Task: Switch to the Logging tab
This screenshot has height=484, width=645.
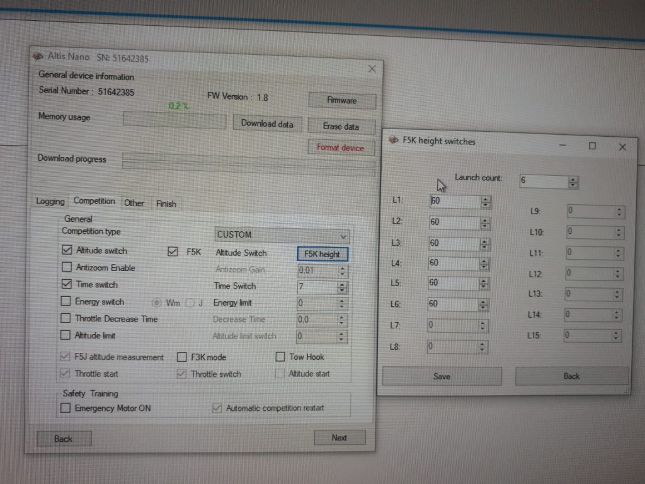Action: coord(50,202)
